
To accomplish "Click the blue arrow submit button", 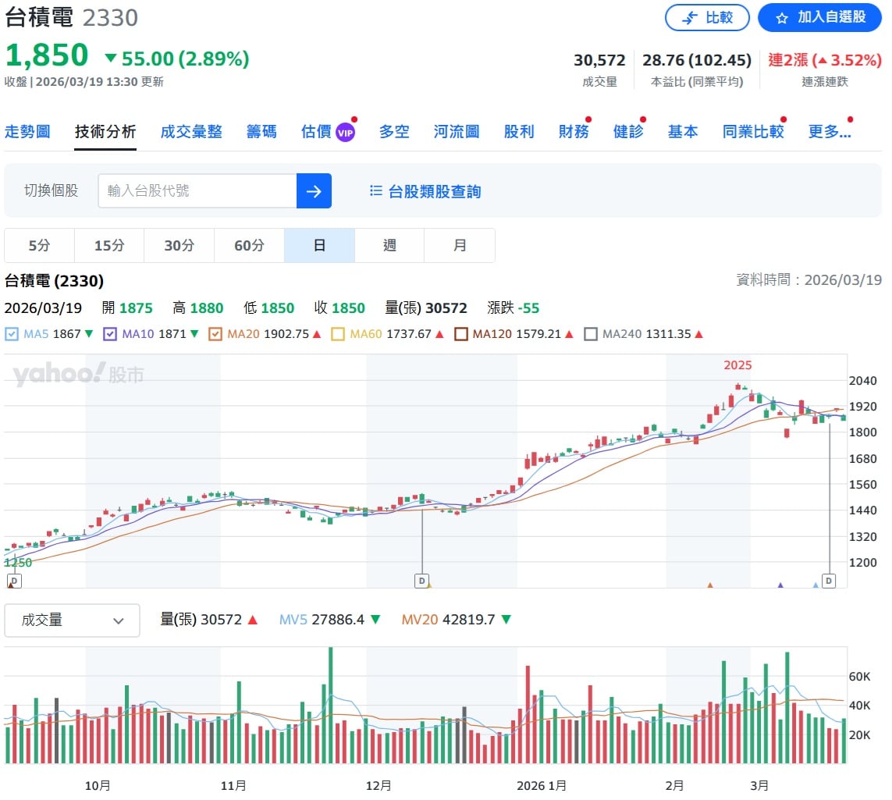I will coord(314,191).
